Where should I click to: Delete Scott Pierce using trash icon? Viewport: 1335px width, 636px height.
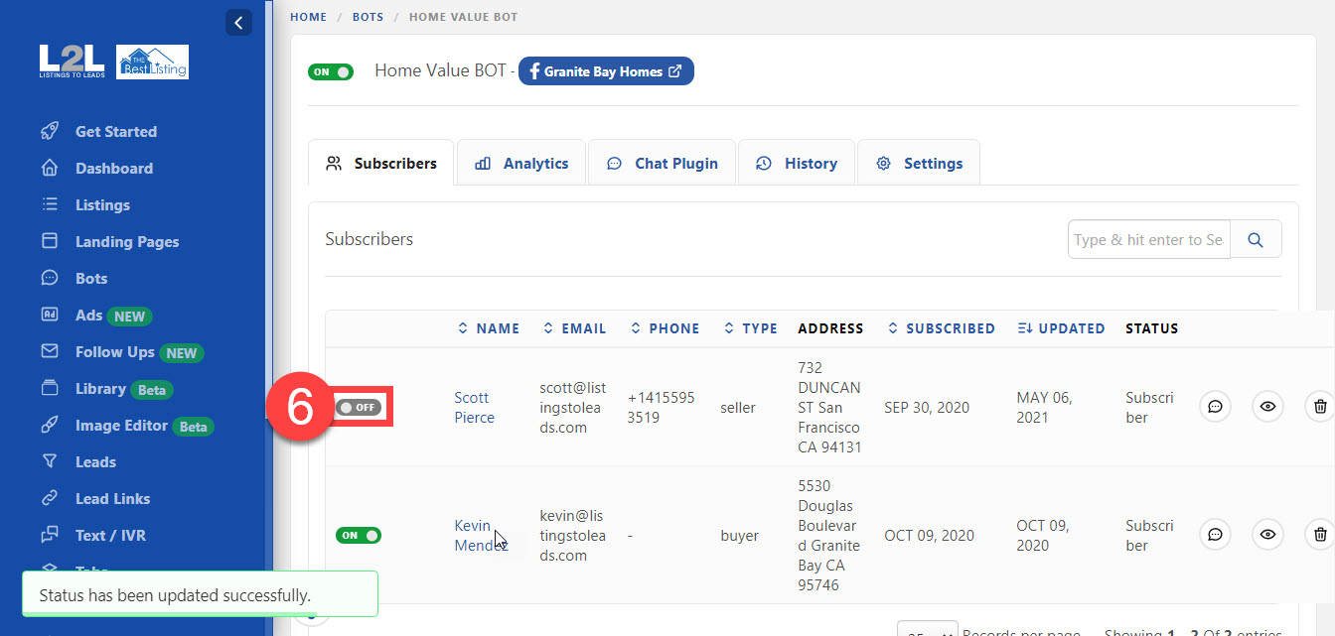pos(1319,407)
